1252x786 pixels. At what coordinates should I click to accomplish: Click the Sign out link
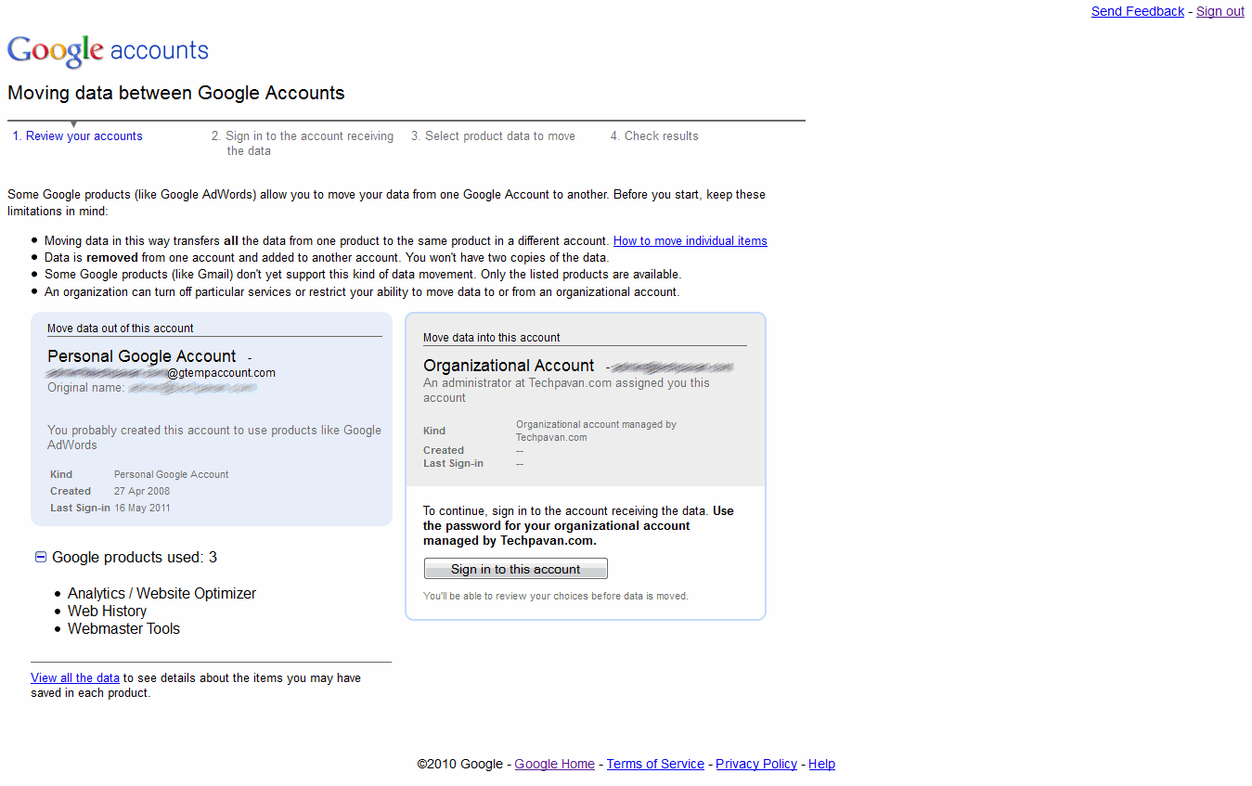pyautogui.click(x=1220, y=11)
